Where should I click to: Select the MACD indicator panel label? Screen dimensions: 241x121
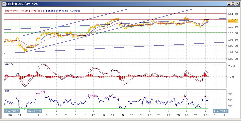[x=9, y=64]
